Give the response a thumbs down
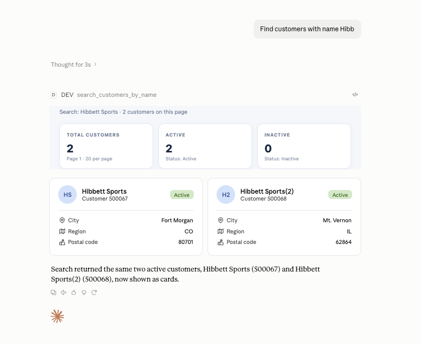 [84, 292]
